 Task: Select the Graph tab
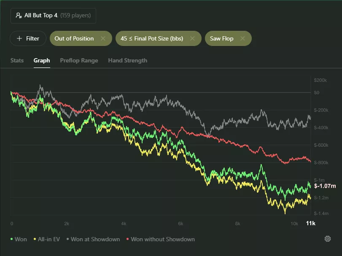pyautogui.click(x=42, y=60)
